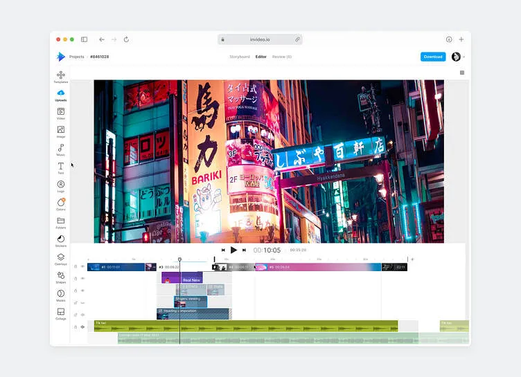Open the Video library panel
Screen dimensions: 521x377
point(61,113)
